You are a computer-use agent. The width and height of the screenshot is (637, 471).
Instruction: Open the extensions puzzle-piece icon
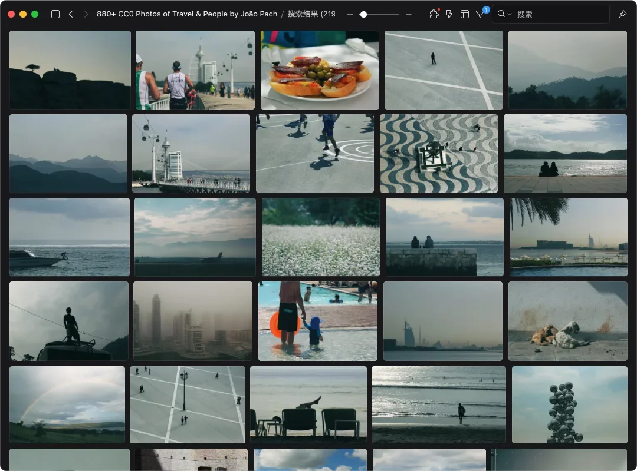point(434,14)
